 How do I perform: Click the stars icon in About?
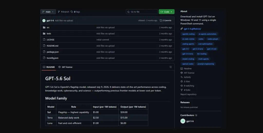click(x=182, y=81)
